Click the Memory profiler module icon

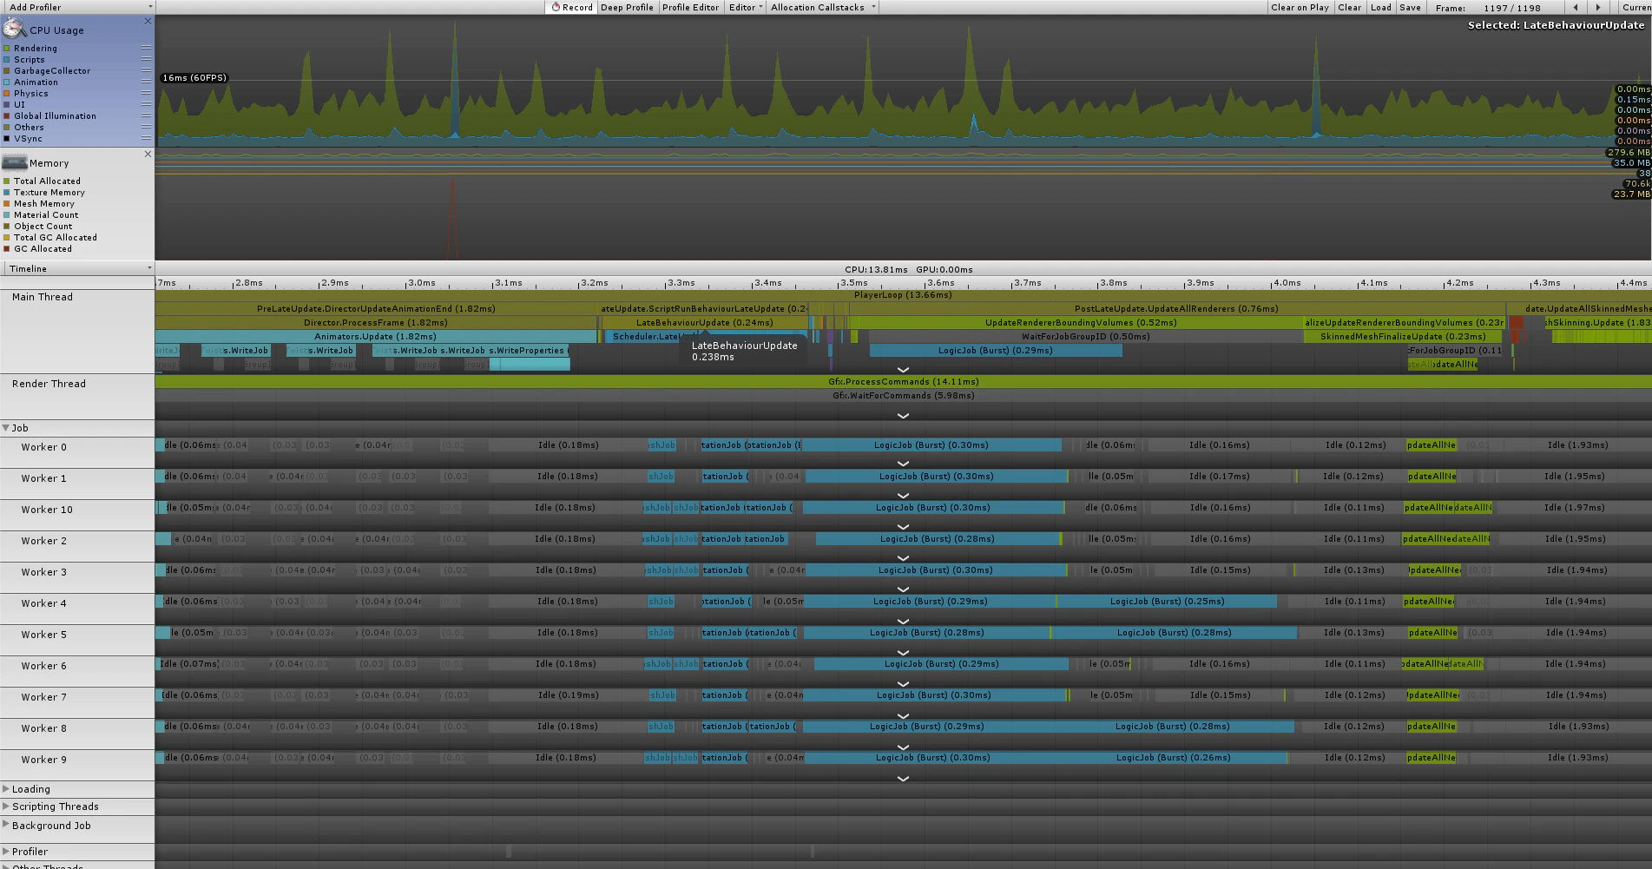click(x=14, y=162)
